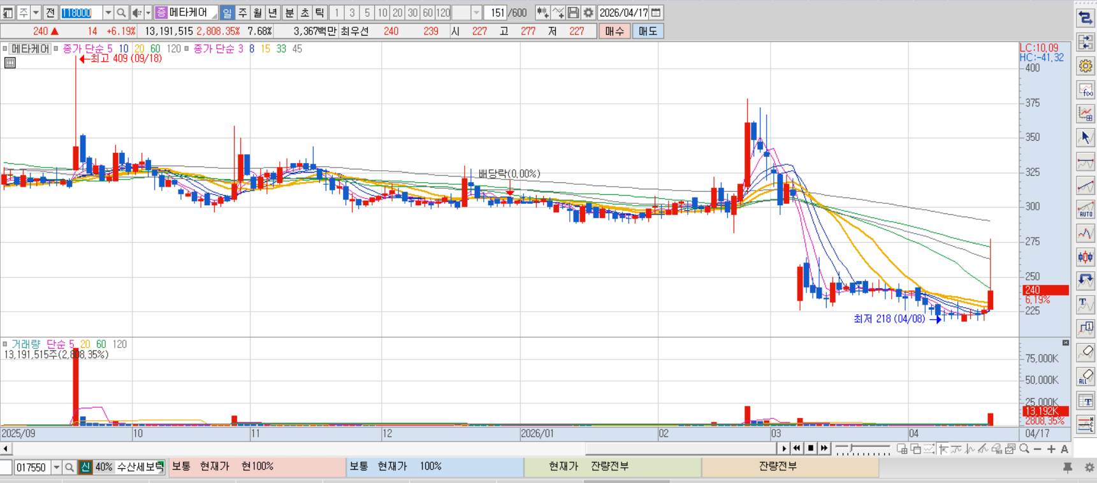This screenshot has height=483, width=1097.
Task: Open yellow gear settings in right sidebar
Action: point(1086,66)
